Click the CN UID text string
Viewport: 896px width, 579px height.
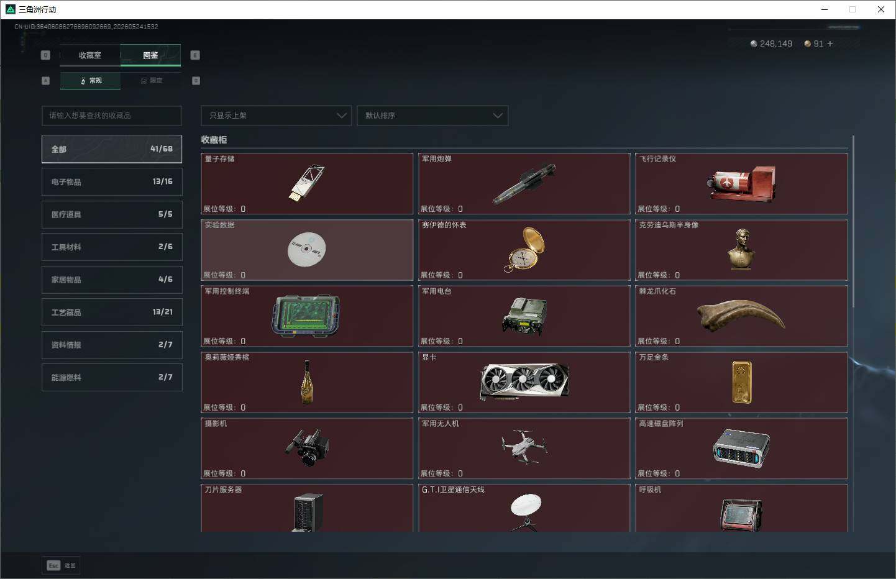86,27
